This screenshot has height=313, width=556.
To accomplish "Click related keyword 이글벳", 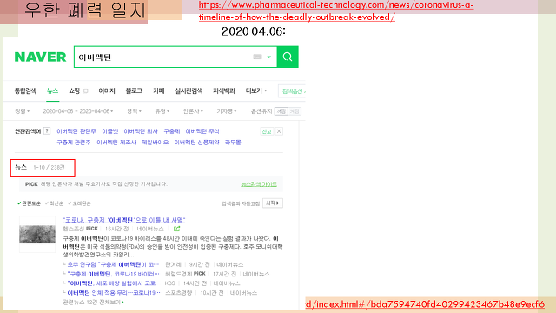I will 110,131.
